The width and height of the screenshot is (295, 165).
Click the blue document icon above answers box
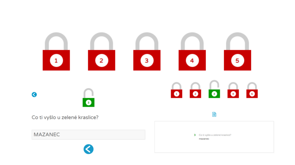click(x=214, y=114)
